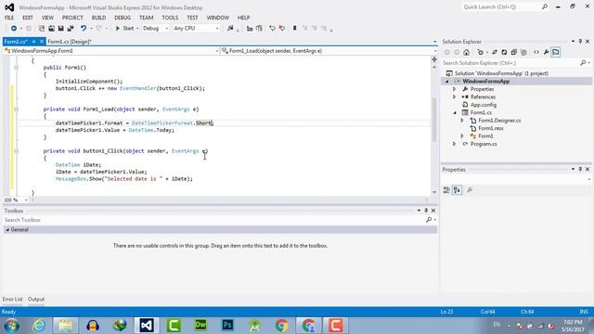
Task: Click the Visual Studio logo icon
Action: click(x=9, y=7)
